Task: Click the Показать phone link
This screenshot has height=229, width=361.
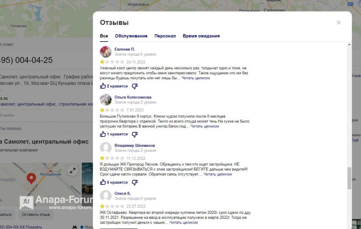Action: (33, 227)
